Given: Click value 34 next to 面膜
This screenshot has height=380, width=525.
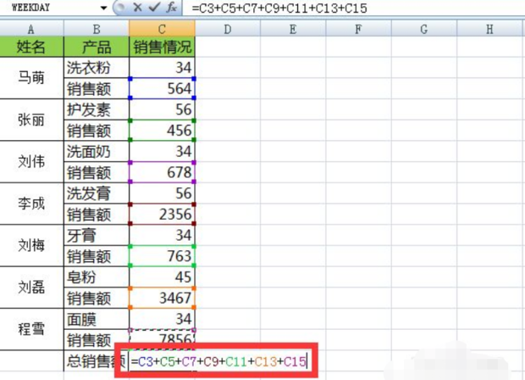Looking at the screenshot, I should tap(162, 319).
